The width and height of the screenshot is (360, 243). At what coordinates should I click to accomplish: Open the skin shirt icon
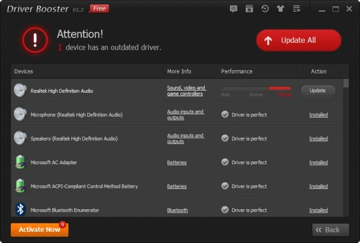tap(280, 9)
